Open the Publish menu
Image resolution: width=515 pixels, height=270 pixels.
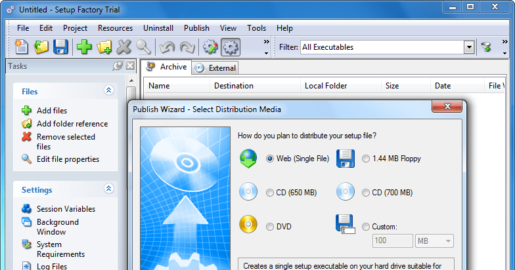(x=196, y=28)
